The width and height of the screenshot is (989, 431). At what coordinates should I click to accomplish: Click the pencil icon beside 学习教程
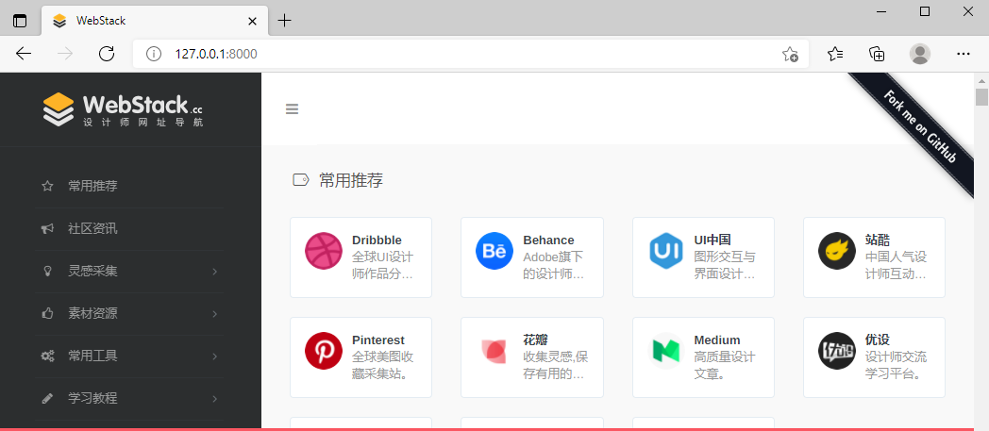tap(47, 398)
